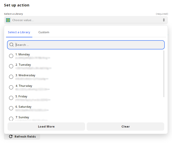The image size is (172, 143).
Task: Click the Clear button
Action: click(125, 127)
